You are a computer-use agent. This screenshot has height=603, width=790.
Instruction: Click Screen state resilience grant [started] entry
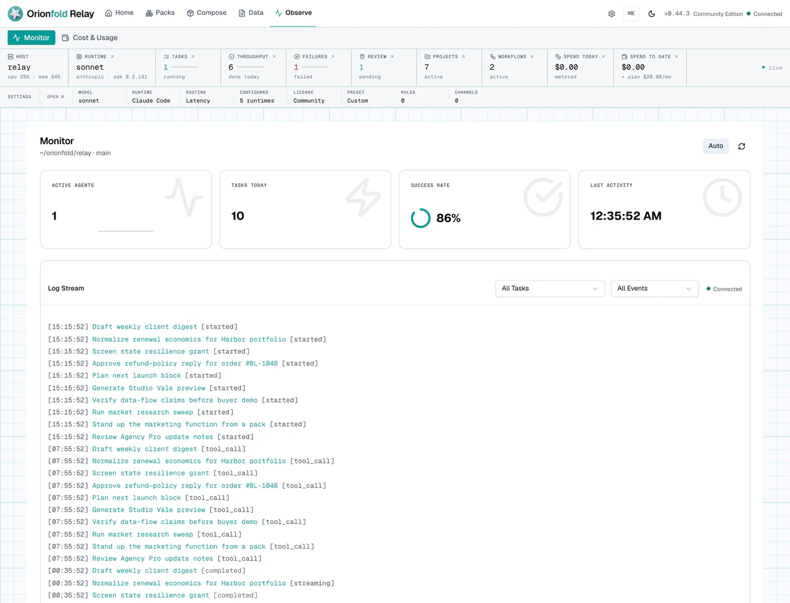pyautogui.click(x=149, y=351)
